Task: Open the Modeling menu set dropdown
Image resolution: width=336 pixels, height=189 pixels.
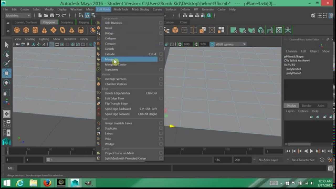Action: pos(18,15)
